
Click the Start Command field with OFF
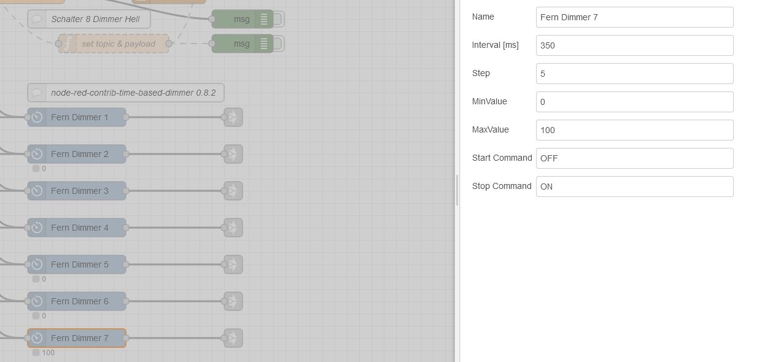[634, 158]
